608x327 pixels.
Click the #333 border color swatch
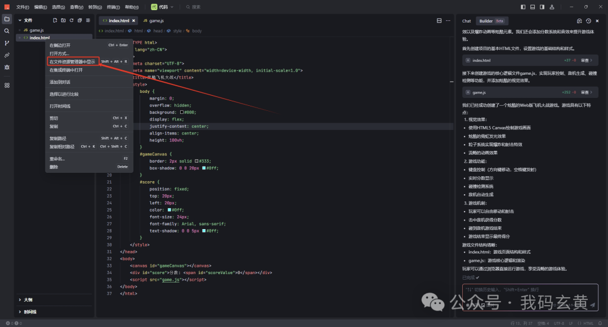(x=196, y=161)
